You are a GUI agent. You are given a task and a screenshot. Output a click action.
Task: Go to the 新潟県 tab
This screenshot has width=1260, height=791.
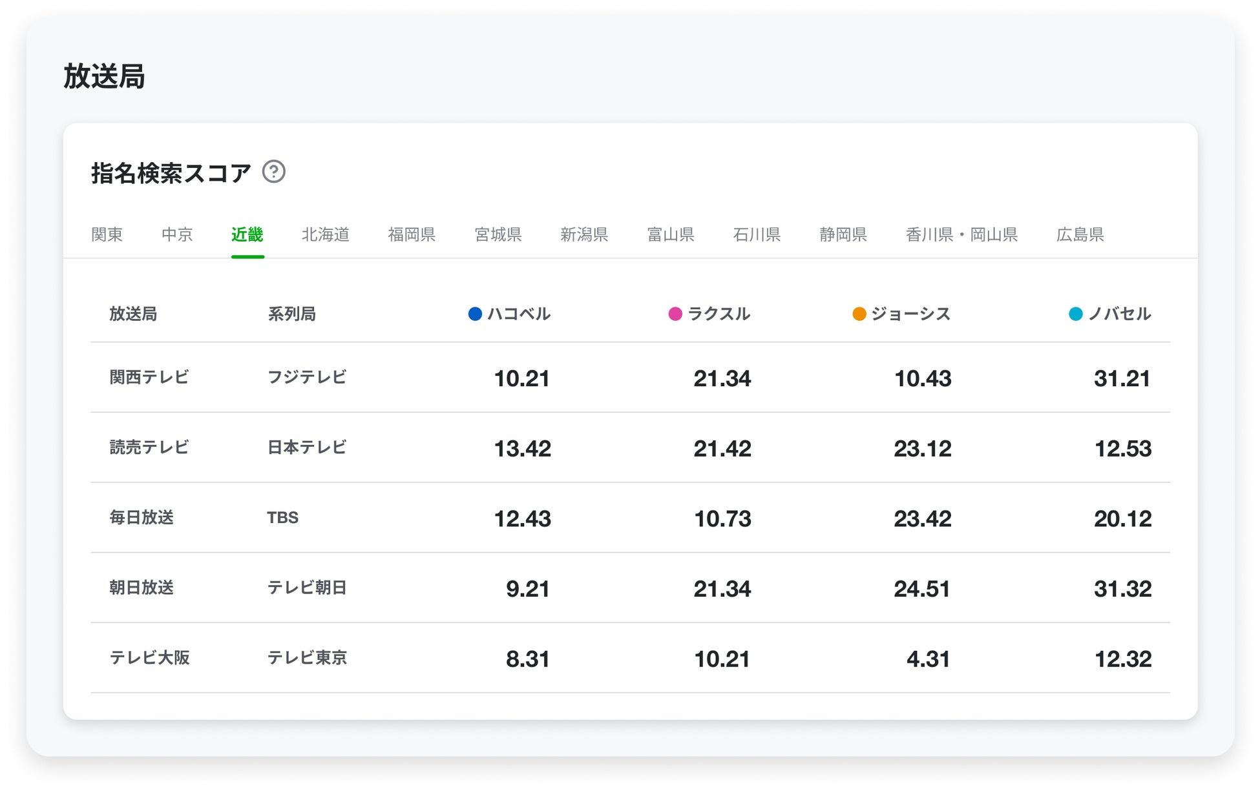(x=584, y=234)
